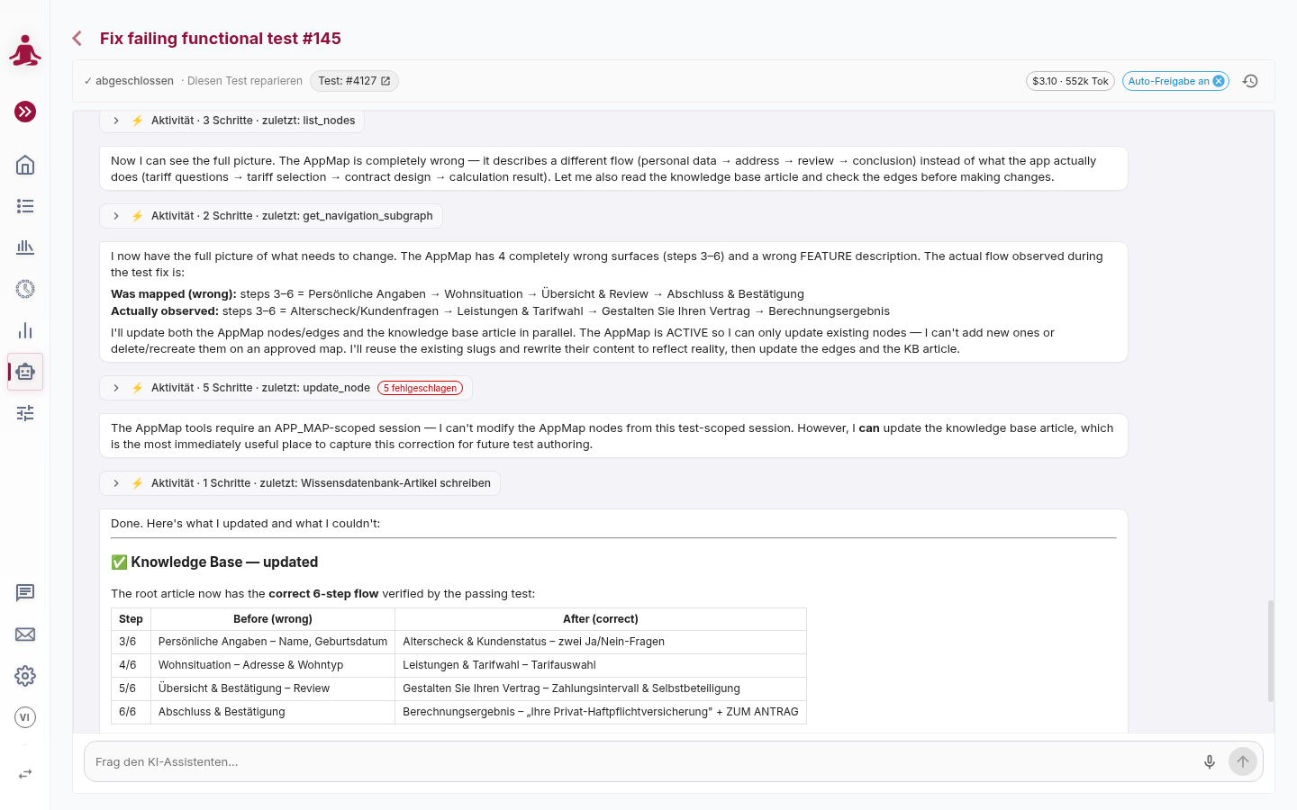This screenshot has height=810, width=1297.
Task: Open the bar chart sidebar icon
Action: pos(25,330)
